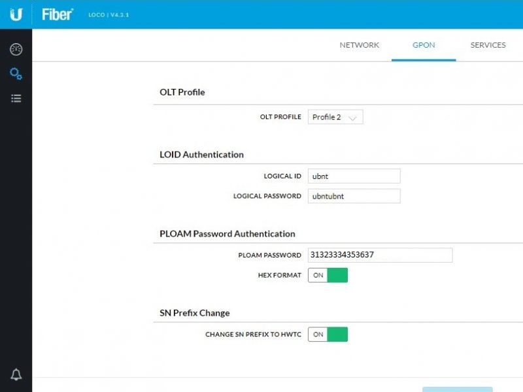
Task: Click the partially visible blue button at bottom
Action: click(x=457, y=389)
